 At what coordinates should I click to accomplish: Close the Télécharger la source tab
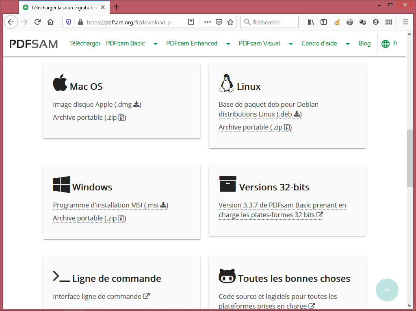coord(103,7)
